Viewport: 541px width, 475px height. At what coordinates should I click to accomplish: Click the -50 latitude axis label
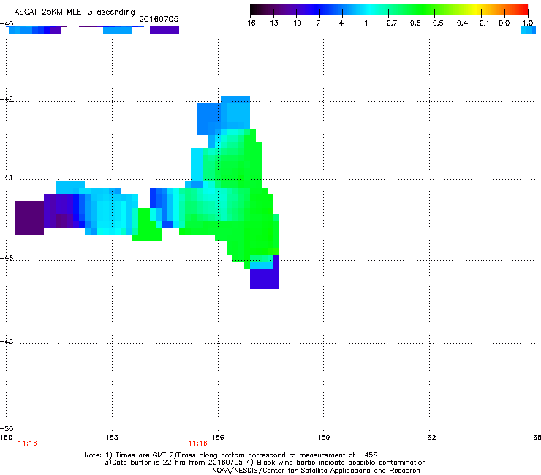pyautogui.click(x=7, y=428)
